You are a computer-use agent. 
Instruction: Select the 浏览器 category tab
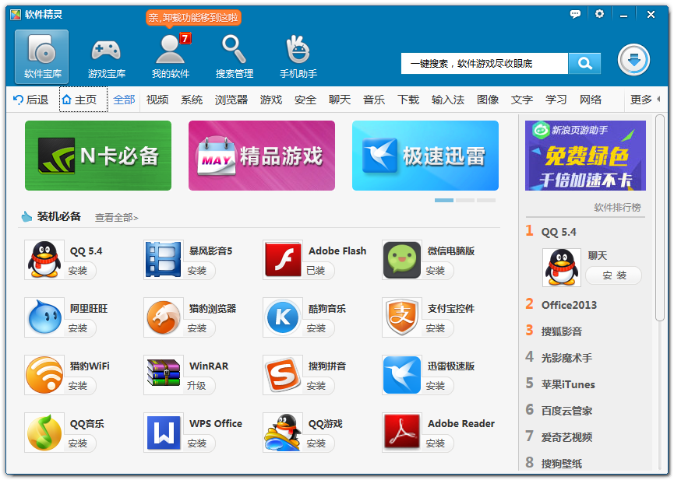[231, 100]
